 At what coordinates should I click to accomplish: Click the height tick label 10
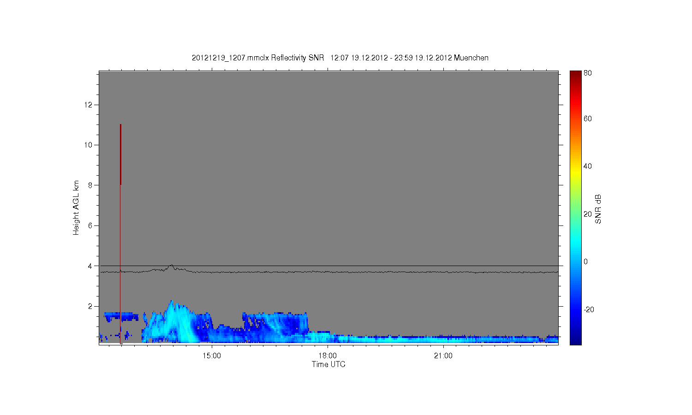click(x=88, y=145)
